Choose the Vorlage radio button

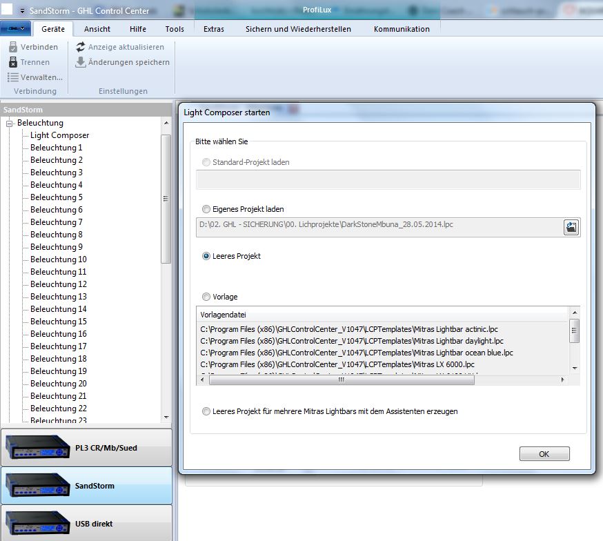pos(206,297)
